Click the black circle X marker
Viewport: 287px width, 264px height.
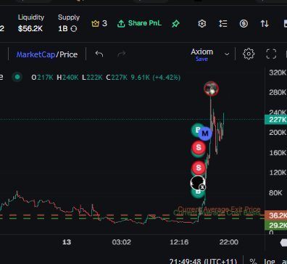tap(198, 183)
